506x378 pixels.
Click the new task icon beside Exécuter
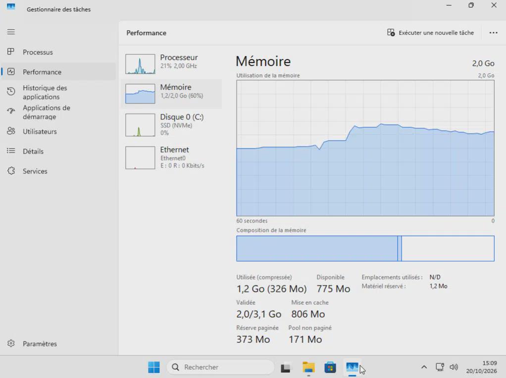pyautogui.click(x=391, y=33)
